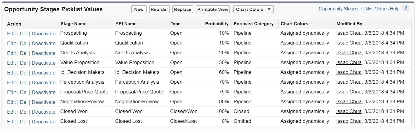The width and height of the screenshot is (417, 132).
Task: Open Opportunity Stages Picklist Values Help link
Action: (x=359, y=9)
